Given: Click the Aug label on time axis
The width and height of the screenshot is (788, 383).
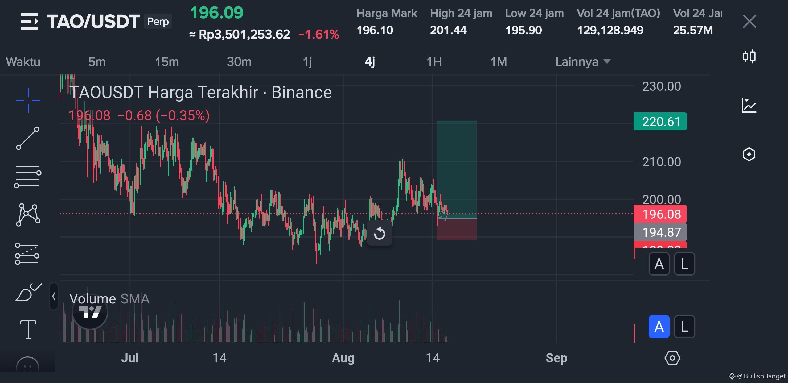Looking at the screenshot, I should [x=343, y=358].
